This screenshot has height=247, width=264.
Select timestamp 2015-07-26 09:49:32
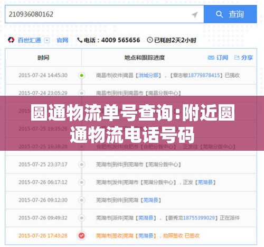pyautogui.click(x=43, y=218)
